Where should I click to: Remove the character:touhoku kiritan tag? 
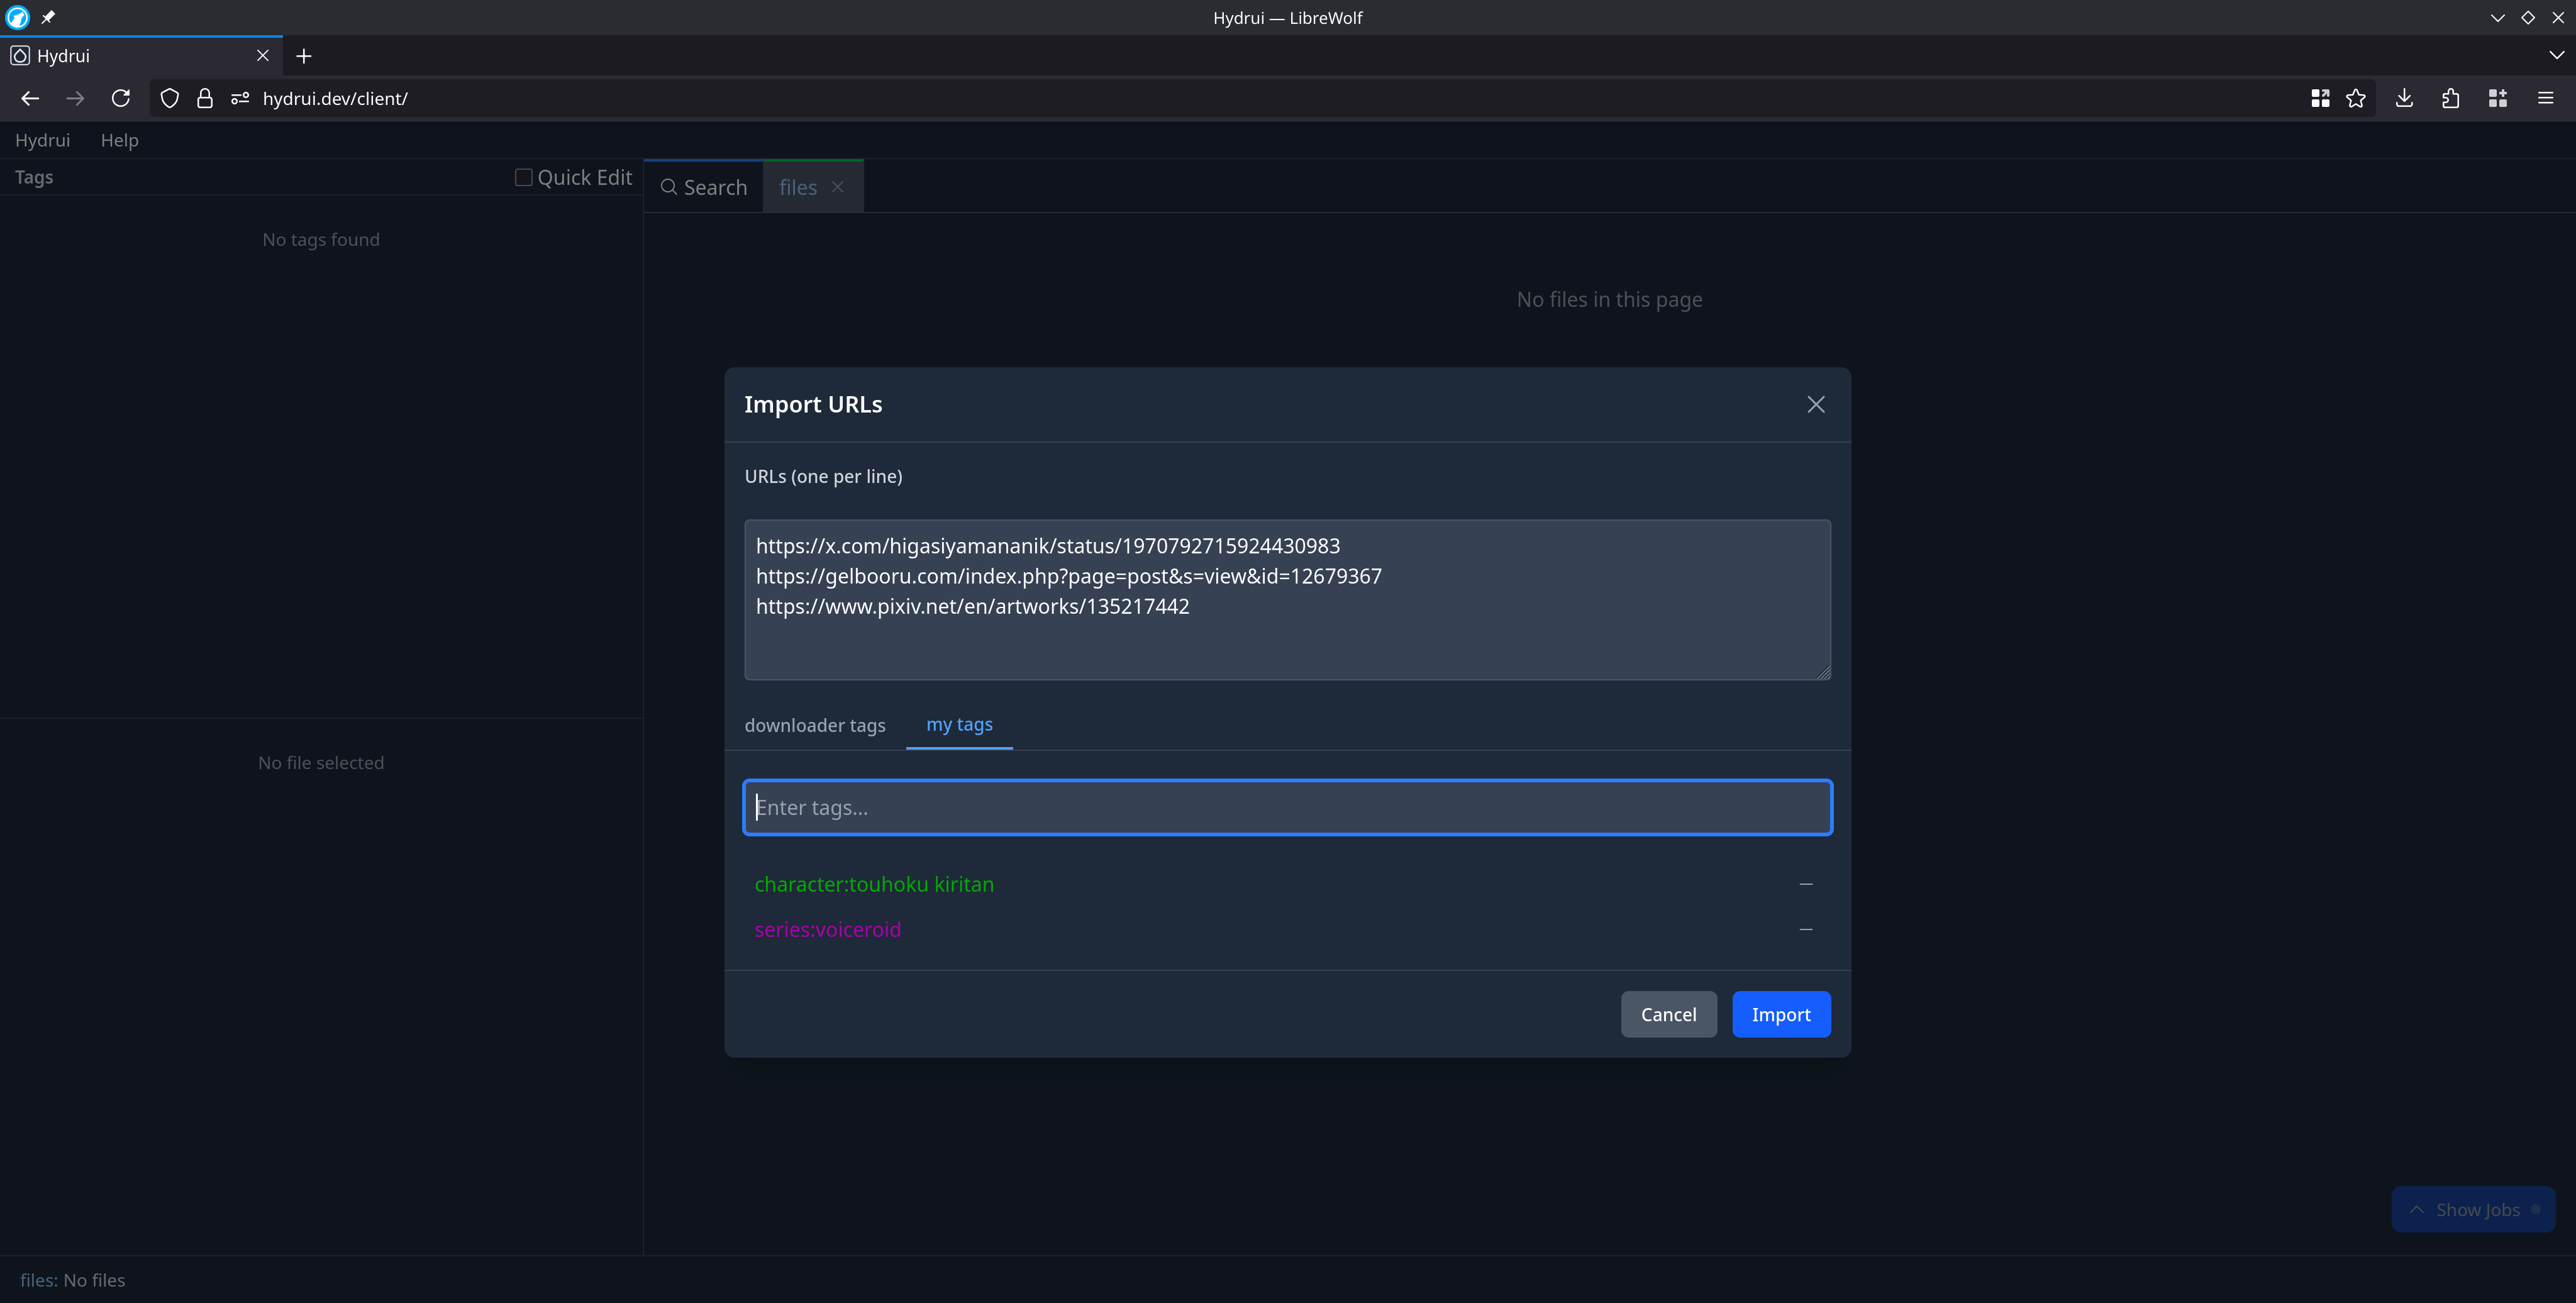pyautogui.click(x=1805, y=884)
